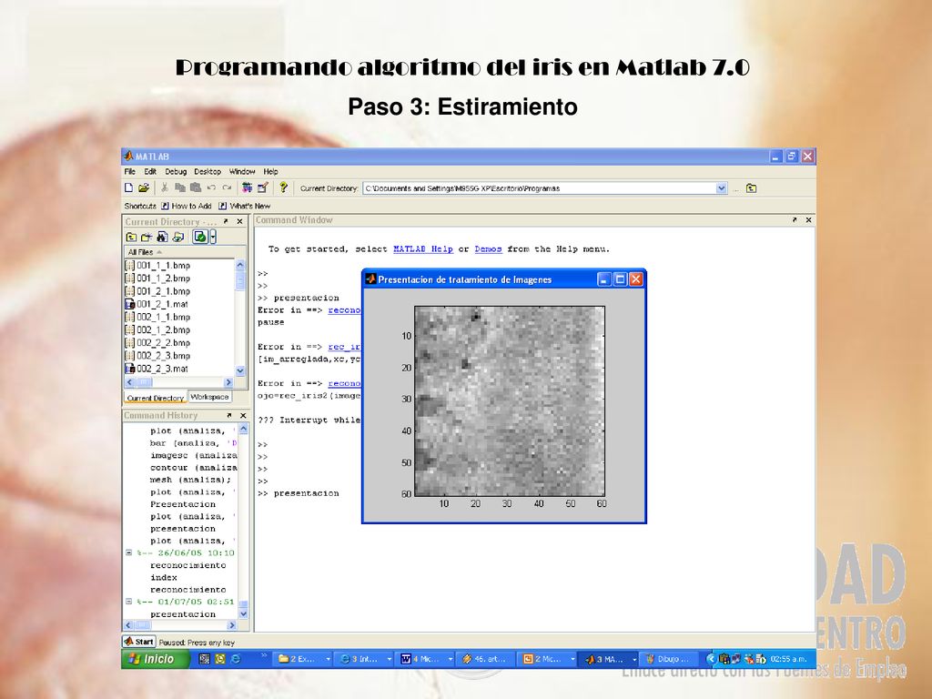
Task: Close the Command History panel
Action: click(x=243, y=415)
